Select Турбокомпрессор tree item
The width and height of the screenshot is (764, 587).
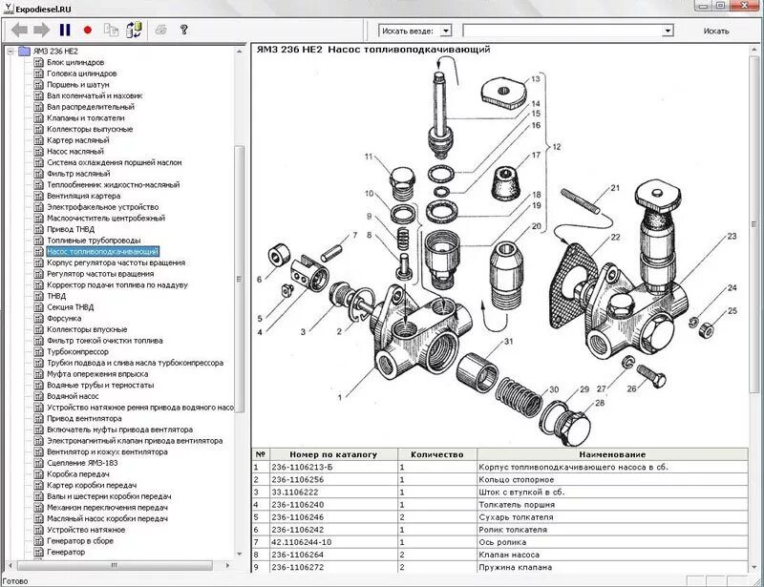click(78, 351)
